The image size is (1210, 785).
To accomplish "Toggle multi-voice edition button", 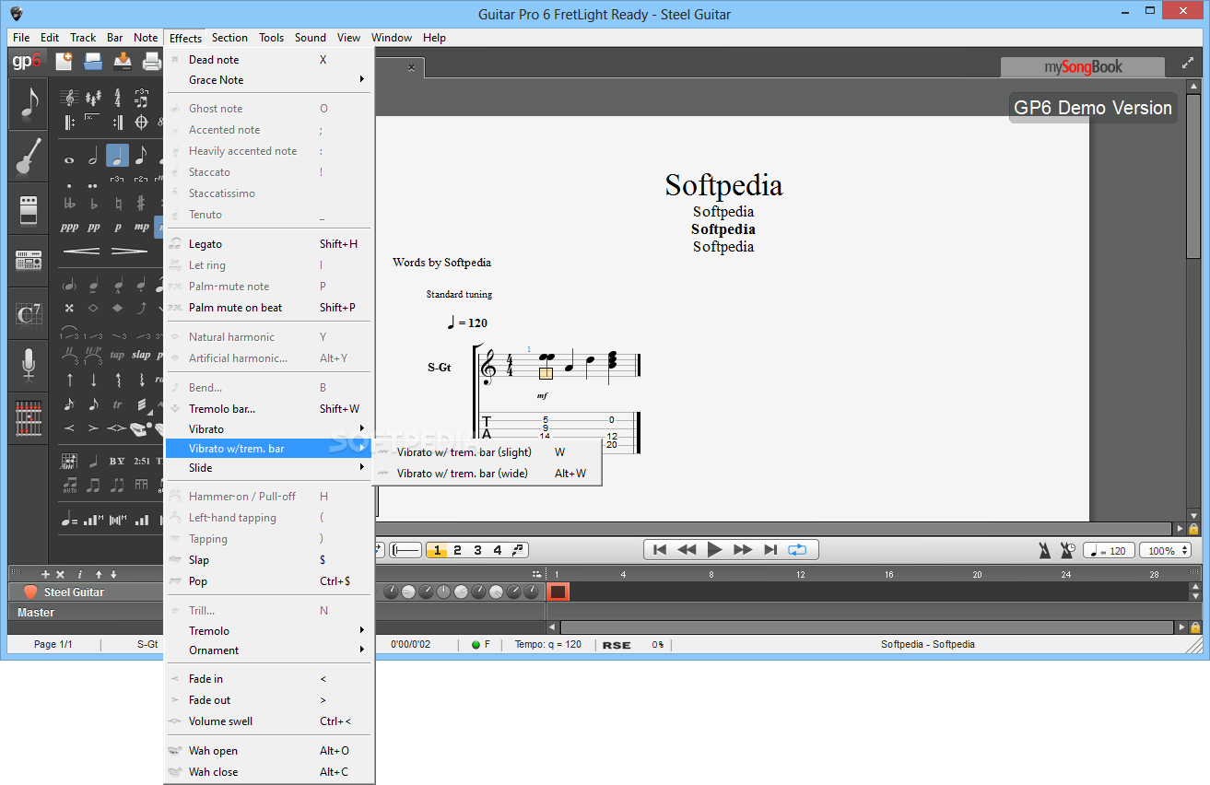I will coord(518,550).
